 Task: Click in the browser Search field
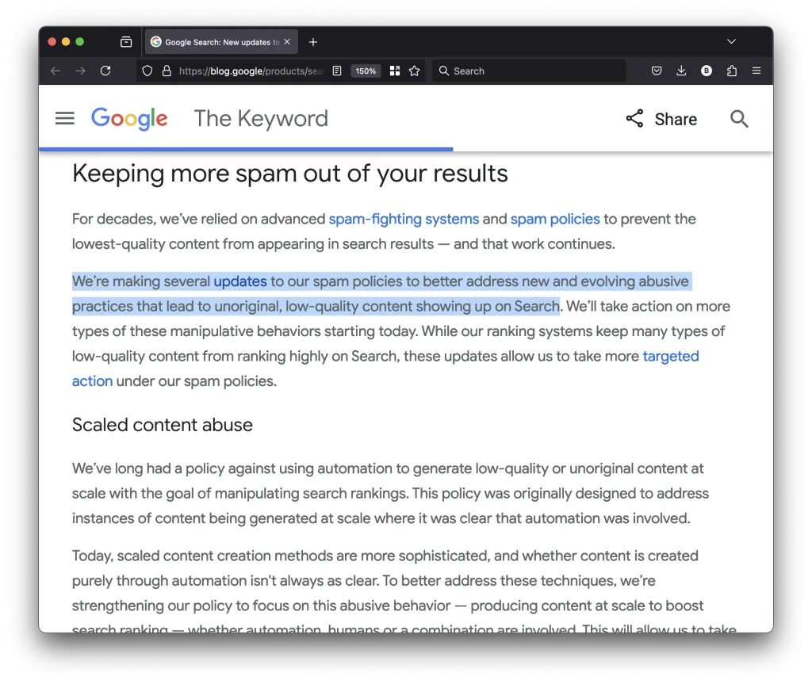(531, 71)
